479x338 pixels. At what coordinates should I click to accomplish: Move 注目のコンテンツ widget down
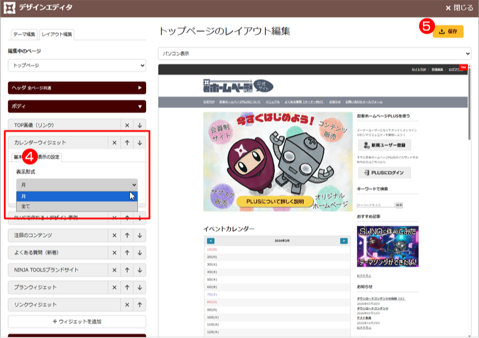[139, 235]
